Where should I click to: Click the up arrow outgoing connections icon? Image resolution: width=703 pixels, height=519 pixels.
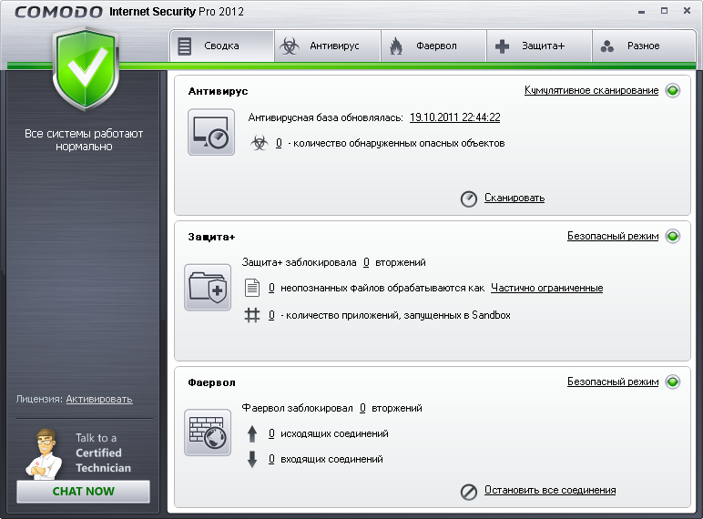point(252,433)
